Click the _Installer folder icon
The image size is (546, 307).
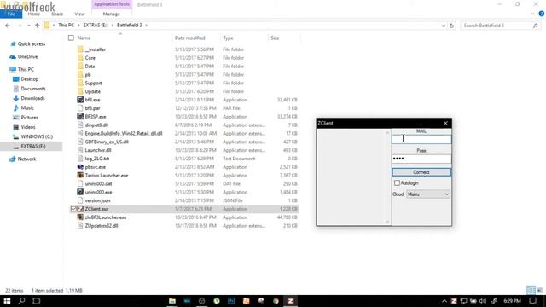80,49
